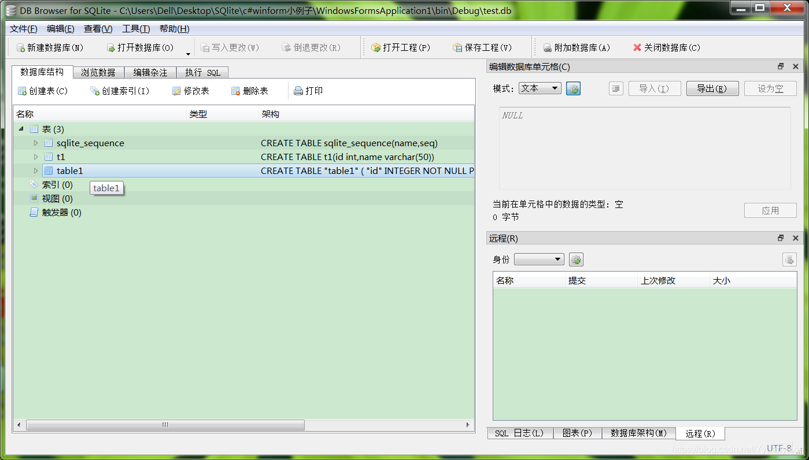Screen dimensions: 809x460
Task: Click 类型 column header
Action: click(223, 114)
